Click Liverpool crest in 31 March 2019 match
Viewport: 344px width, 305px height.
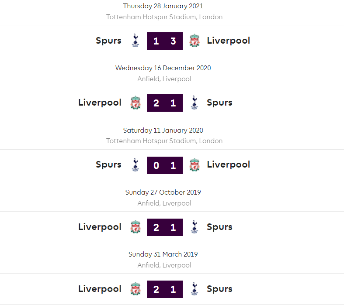pyautogui.click(x=135, y=289)
